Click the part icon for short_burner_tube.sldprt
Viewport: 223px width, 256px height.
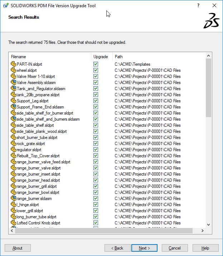click(x=13, y=137)
